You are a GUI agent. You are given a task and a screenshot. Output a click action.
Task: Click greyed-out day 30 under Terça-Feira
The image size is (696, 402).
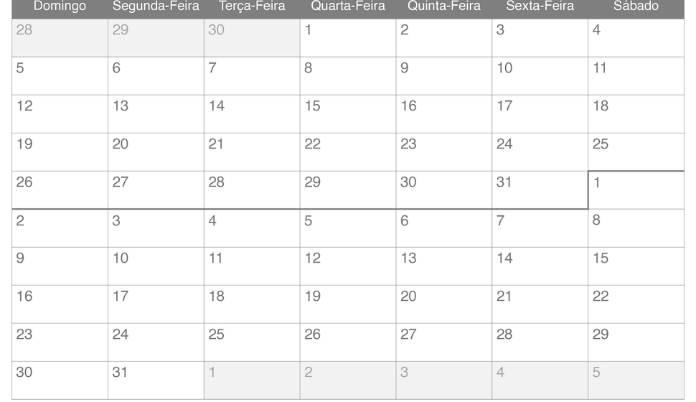coord(252,38)
